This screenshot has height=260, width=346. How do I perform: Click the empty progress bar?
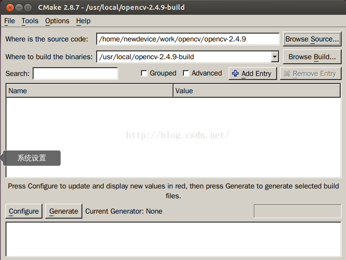click(x=298, y=211)
